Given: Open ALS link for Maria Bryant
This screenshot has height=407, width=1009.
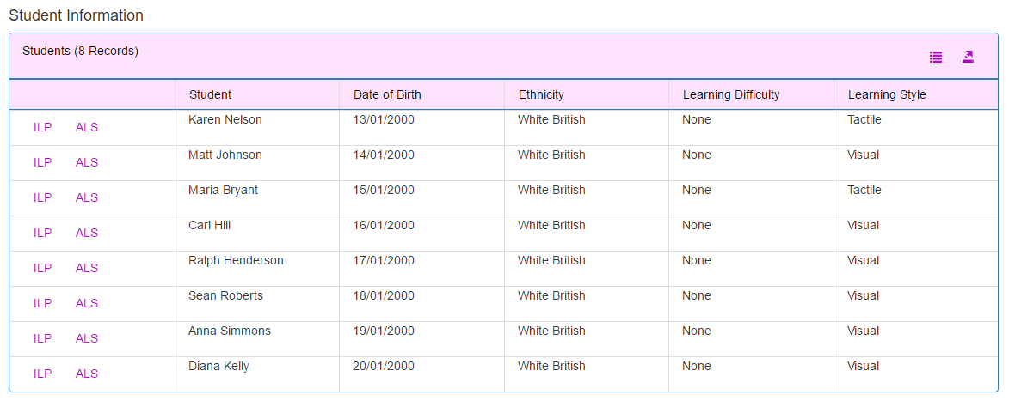Looking at the screenshot, I should (x=87, y=197).
